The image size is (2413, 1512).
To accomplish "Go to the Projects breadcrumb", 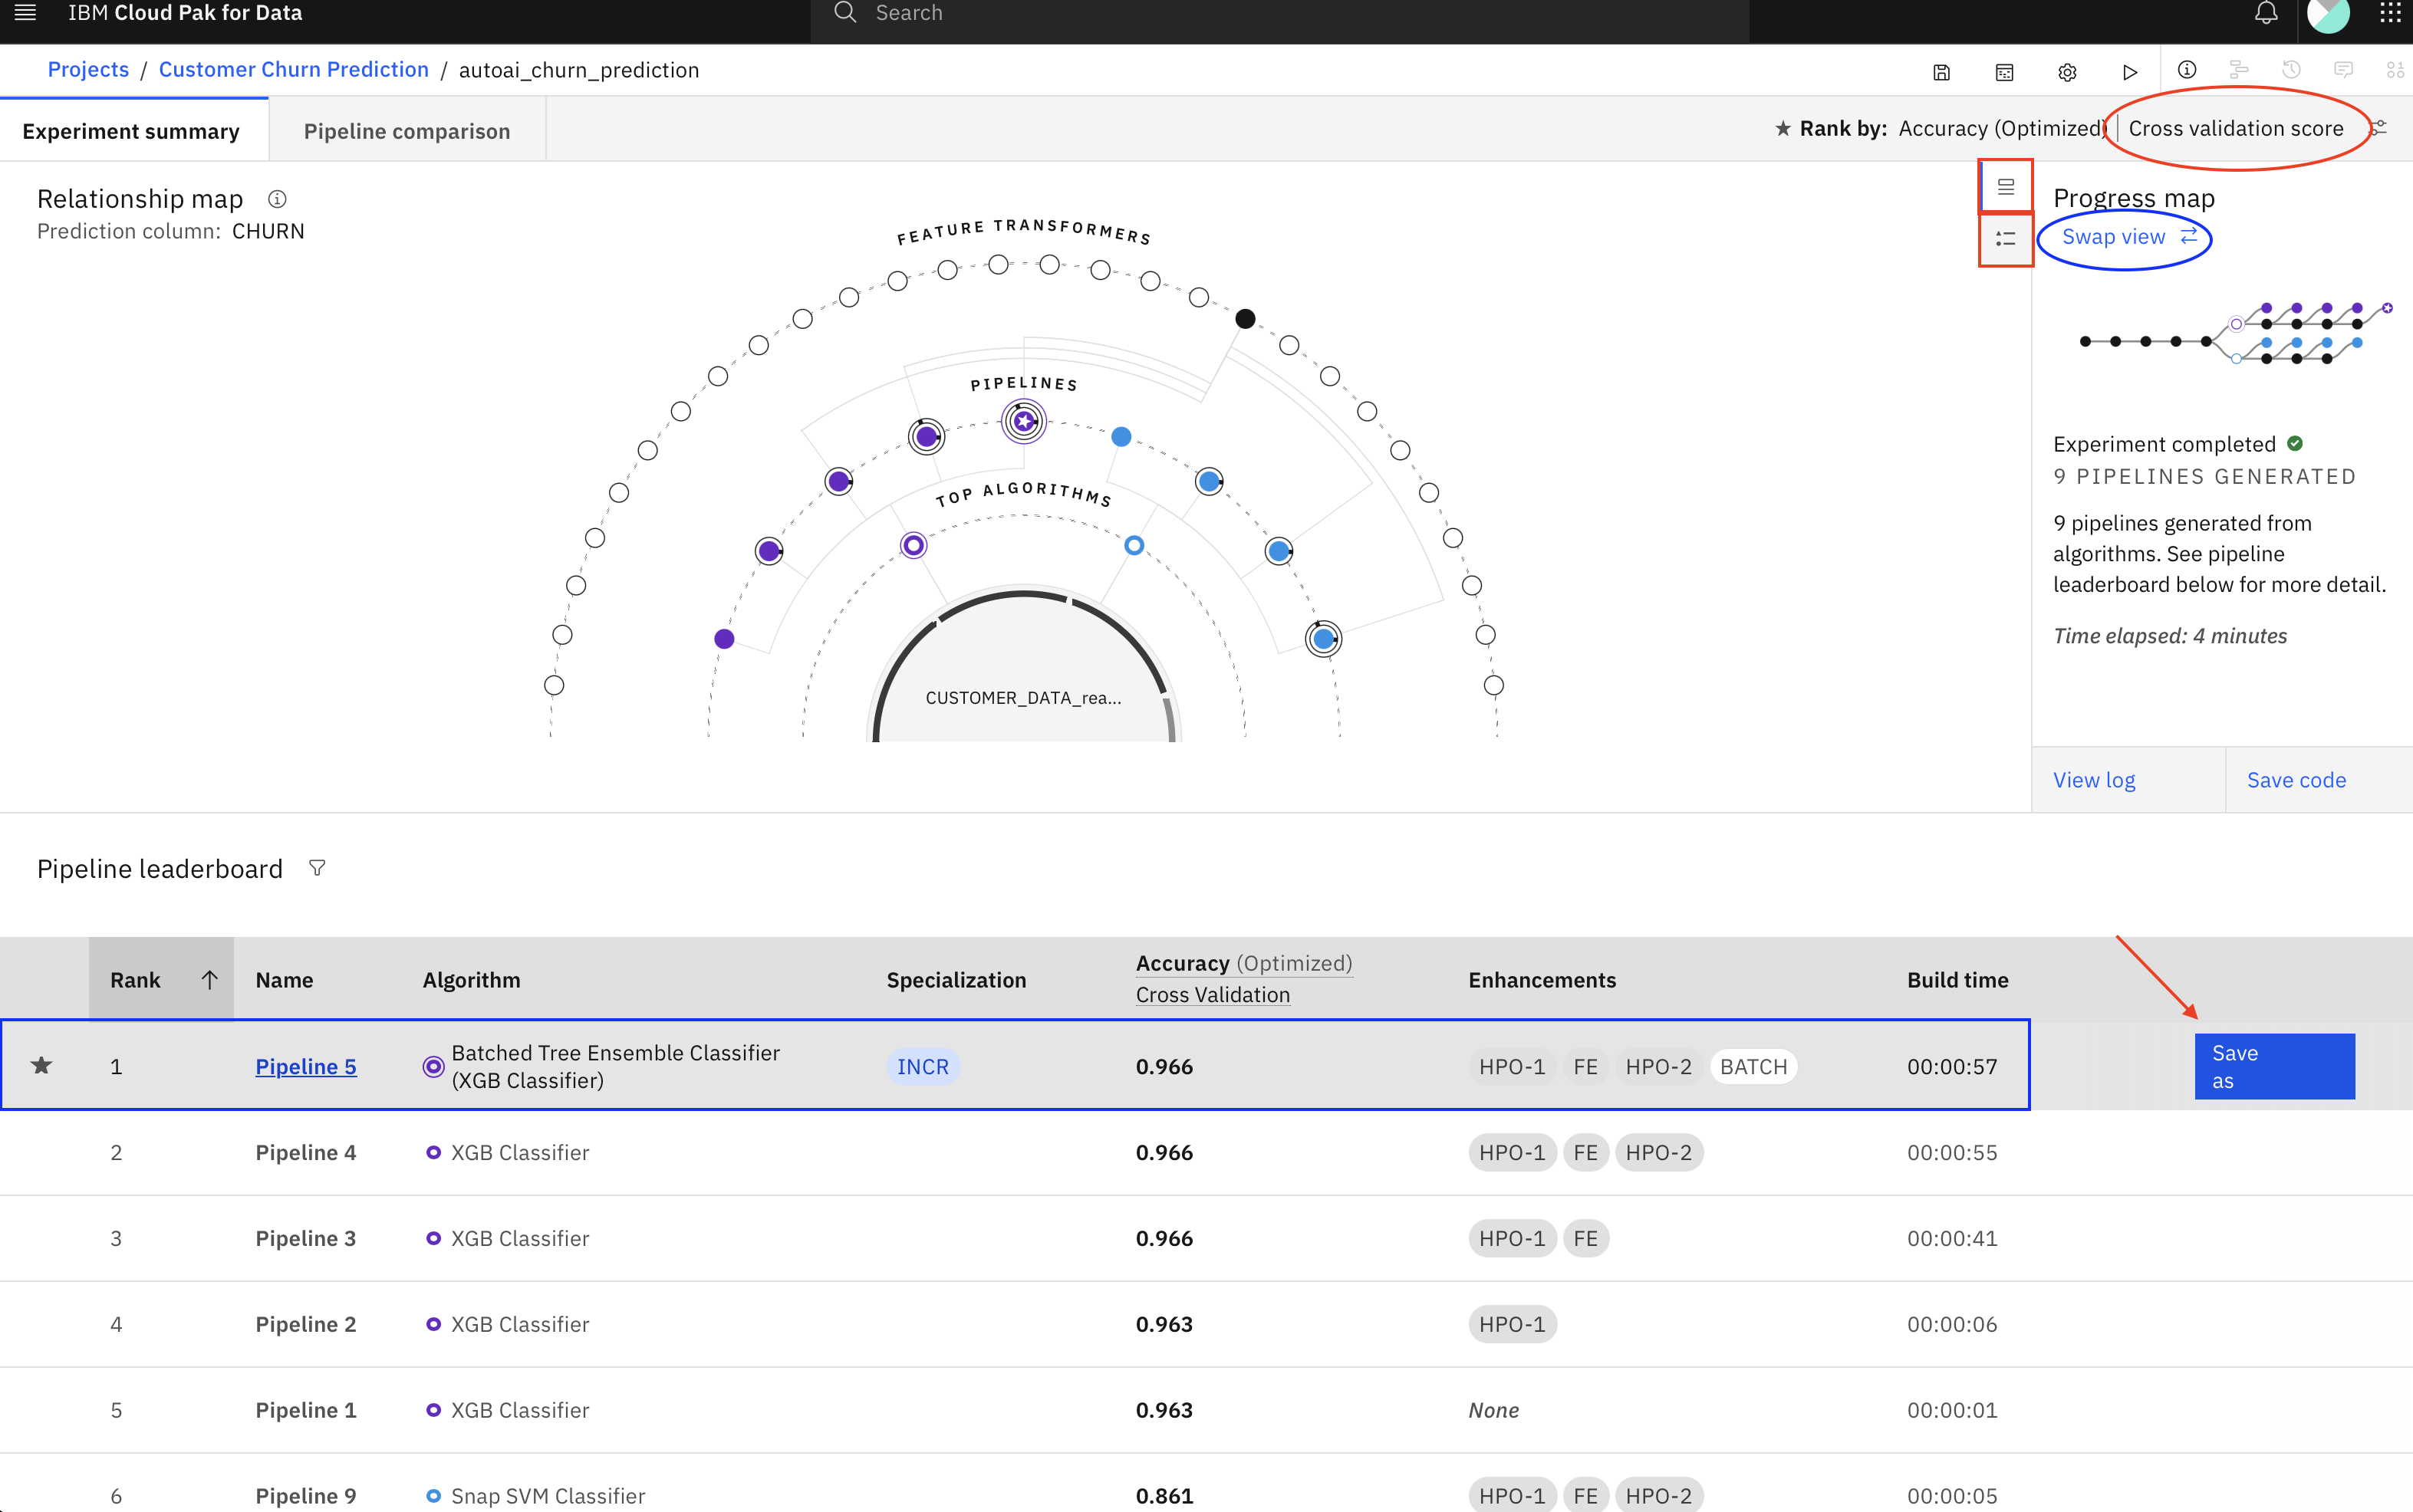I will 88,70.
